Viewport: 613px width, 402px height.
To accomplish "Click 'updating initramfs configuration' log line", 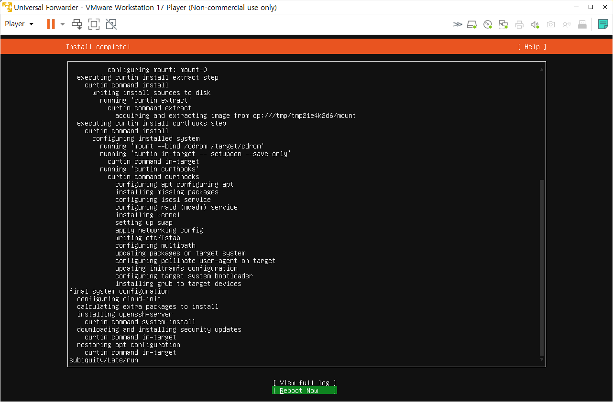I will pyautogui.click(x=176, y=268).
